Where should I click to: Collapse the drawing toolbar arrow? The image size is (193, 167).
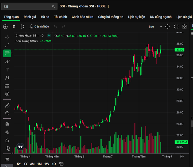pyautogui.click(x=13, y=153)
